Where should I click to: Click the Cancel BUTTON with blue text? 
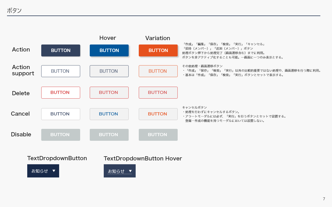[109, 114]
